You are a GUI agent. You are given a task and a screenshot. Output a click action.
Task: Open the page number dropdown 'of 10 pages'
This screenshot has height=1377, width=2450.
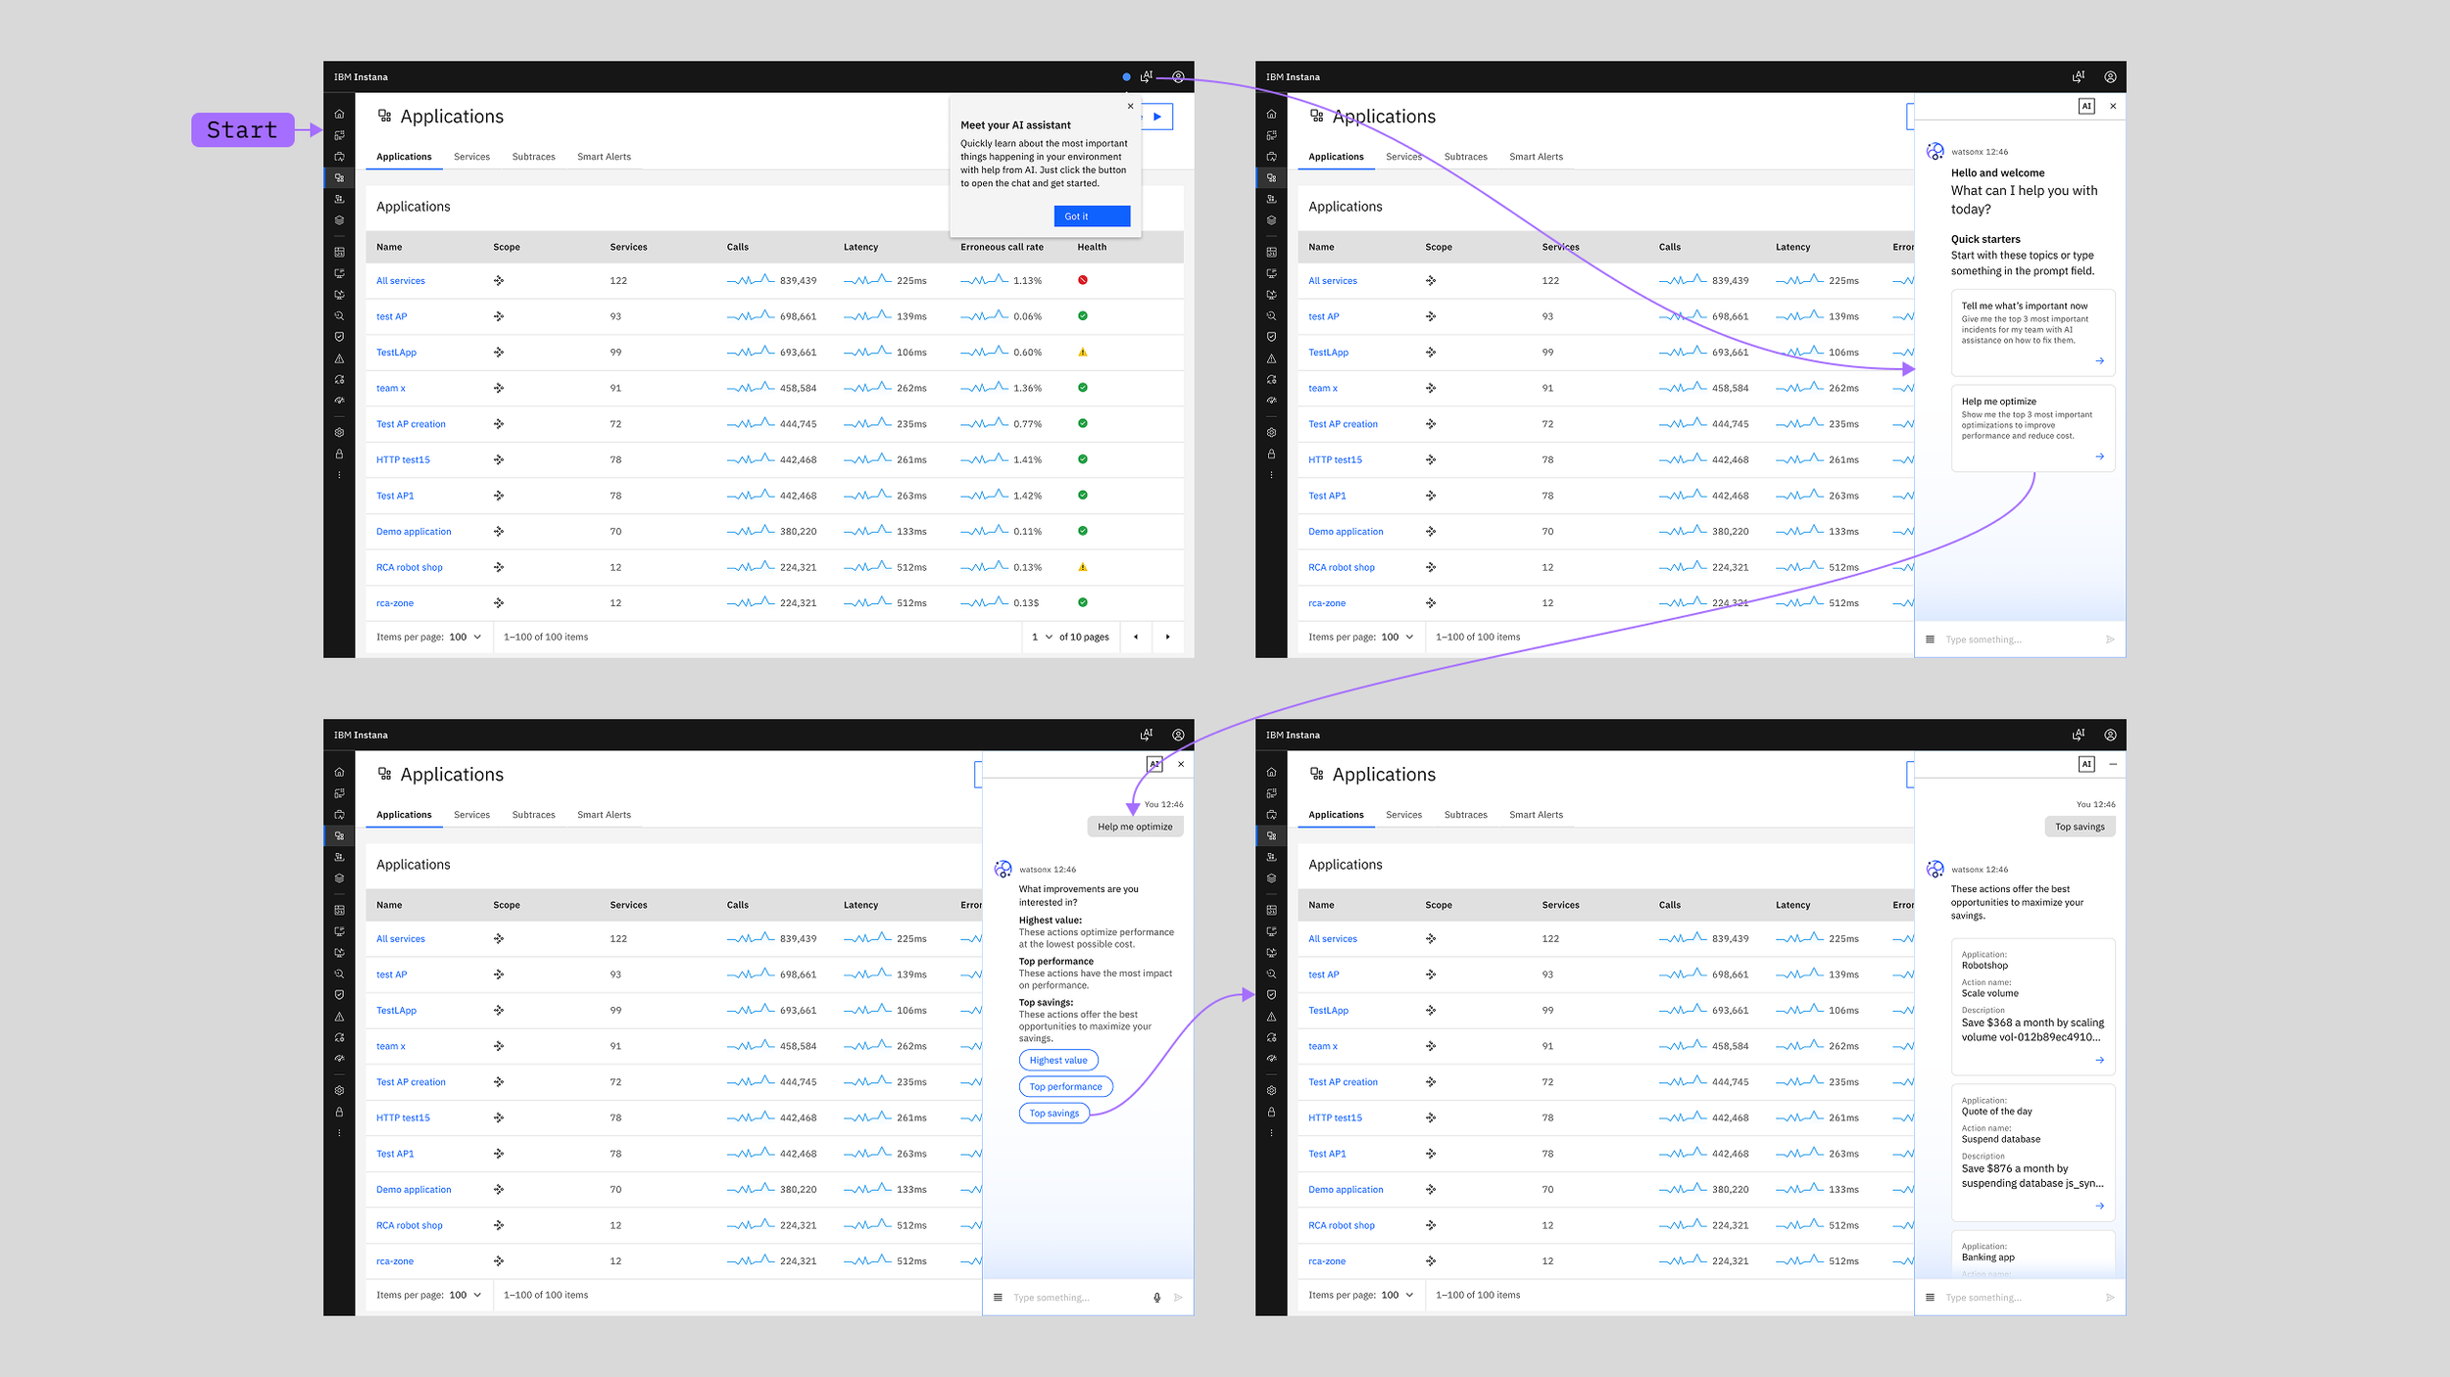point(1048,637)
